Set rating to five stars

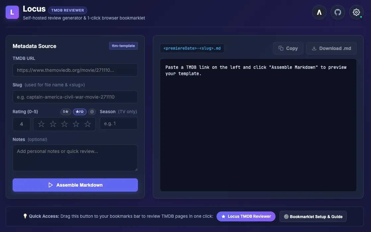coord(88,124)
